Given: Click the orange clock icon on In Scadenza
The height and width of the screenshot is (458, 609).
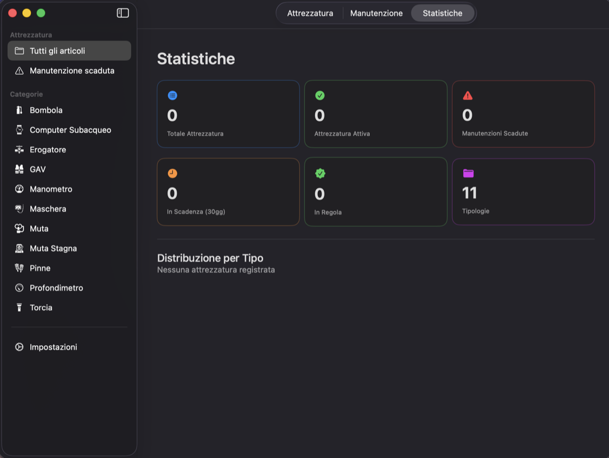Looking at the screenshot, I should click(172, 174).
